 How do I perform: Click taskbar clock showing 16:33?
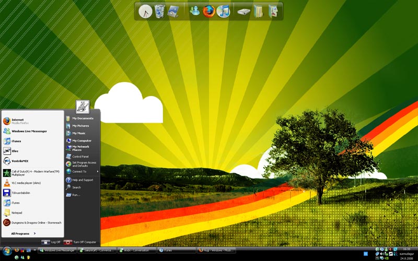407,249
